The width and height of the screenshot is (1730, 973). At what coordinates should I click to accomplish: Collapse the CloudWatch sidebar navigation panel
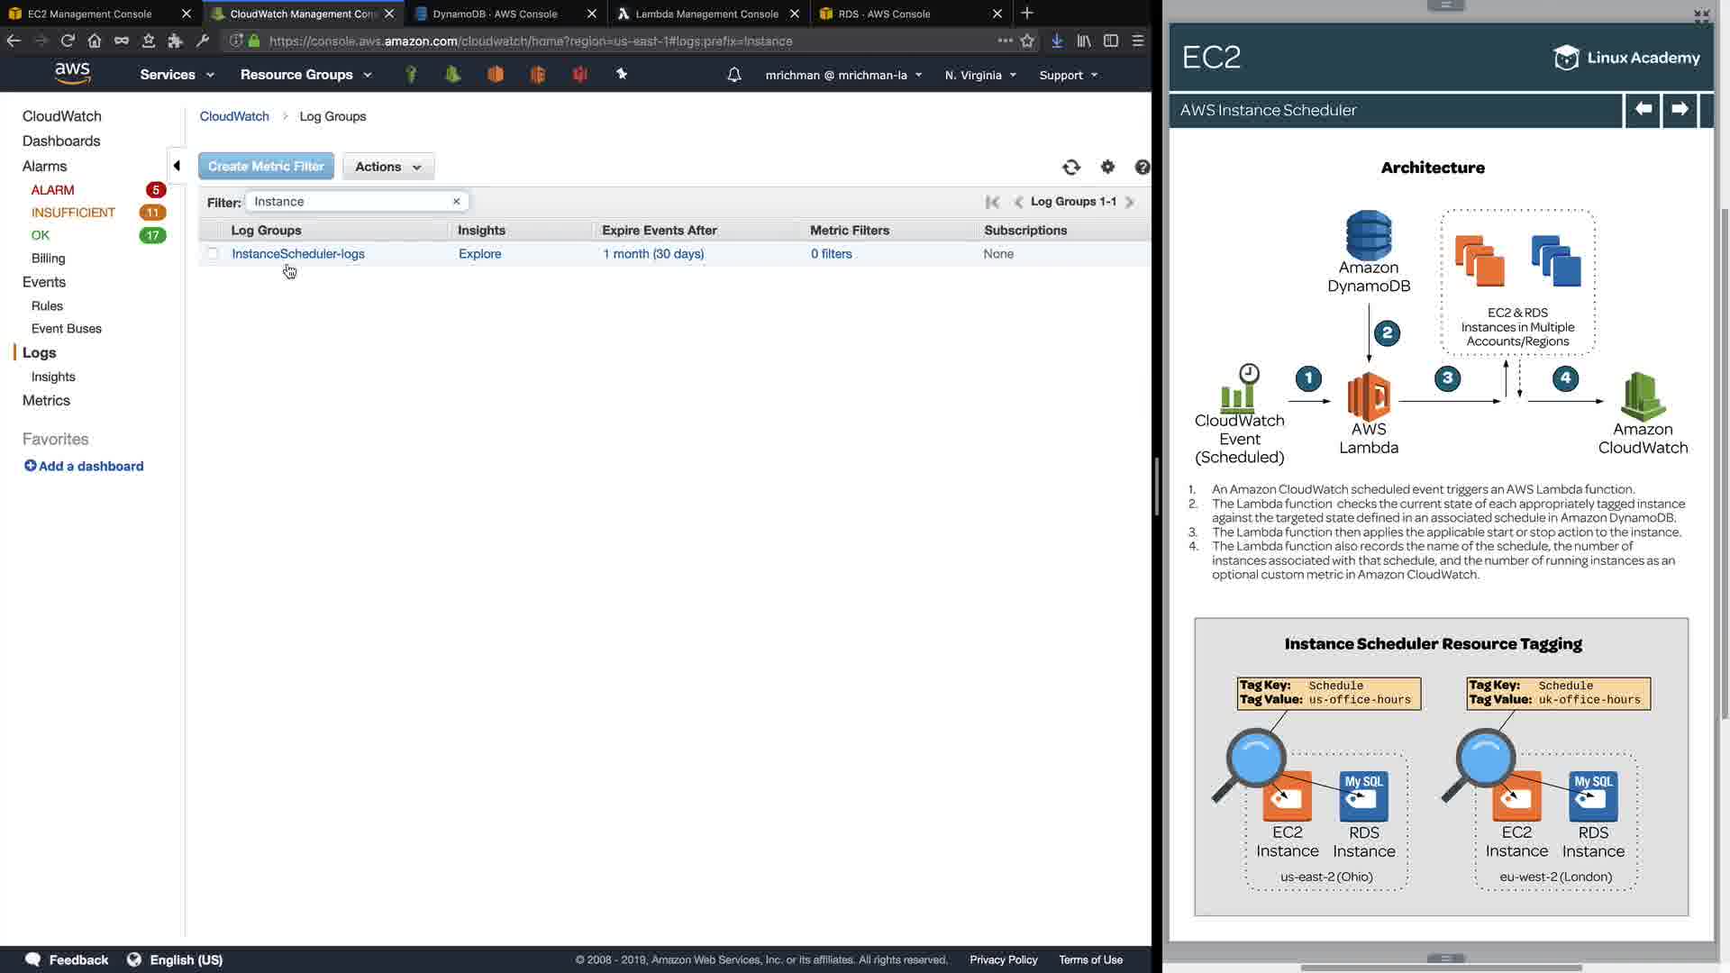(177, 166)
